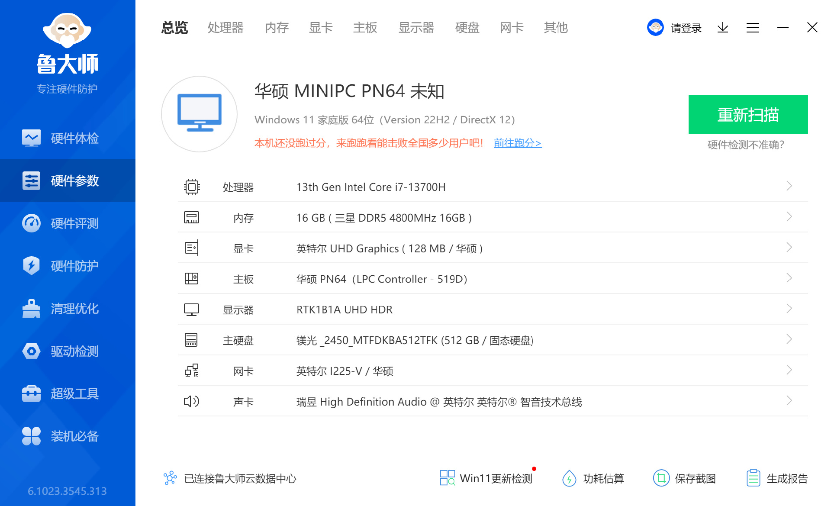This screenshot has width=831, height=506.
Task: Follow the 前往跑分 link
Action: pos(517,143)
